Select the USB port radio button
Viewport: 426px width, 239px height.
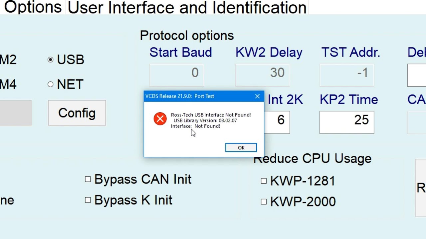coord(50,60)
